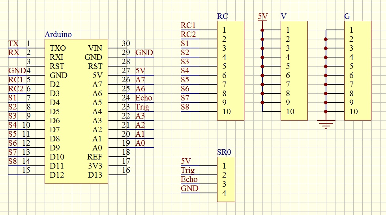The height and width of the screenshot is (215, 386).
Task: Click pin 4 number inside SR0 header
Action: 224,193
